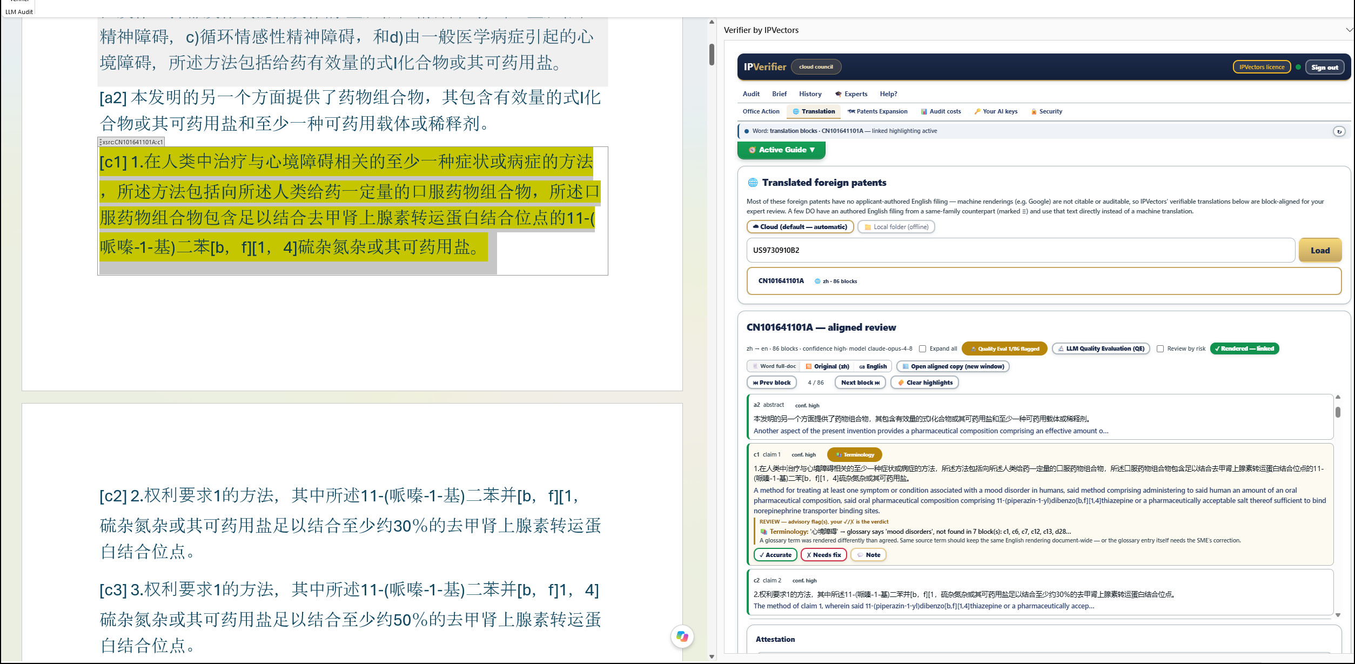Go to Next block
This screenshot has height=664, width=1355.
860,383
